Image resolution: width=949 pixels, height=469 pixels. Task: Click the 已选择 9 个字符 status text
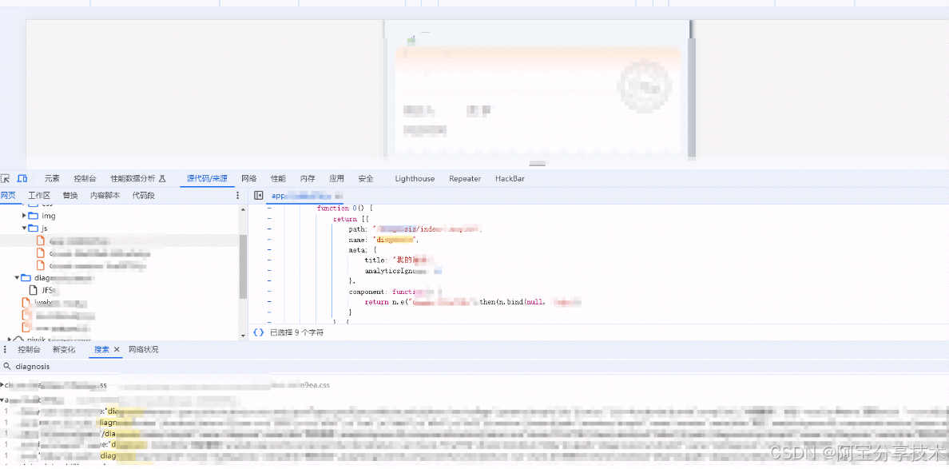[x=296, y=332]
